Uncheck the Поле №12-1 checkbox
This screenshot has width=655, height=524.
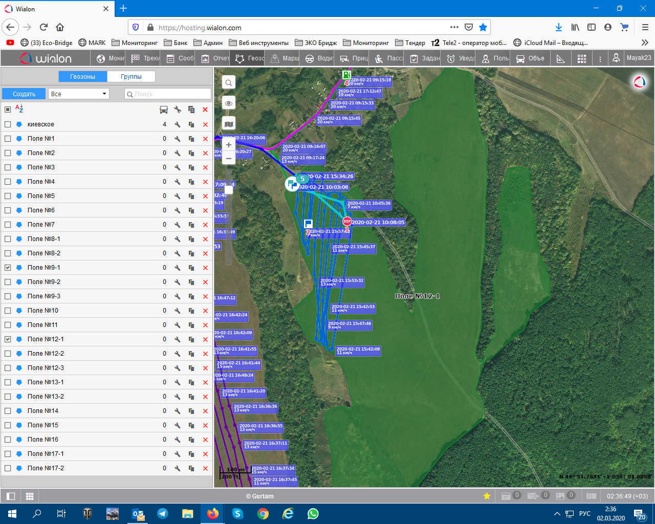[x=8, y=339]
